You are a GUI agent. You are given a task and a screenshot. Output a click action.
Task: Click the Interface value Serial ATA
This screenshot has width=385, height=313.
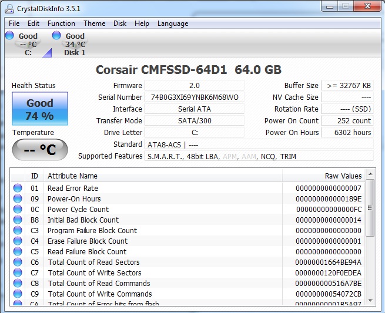point(195,109)
